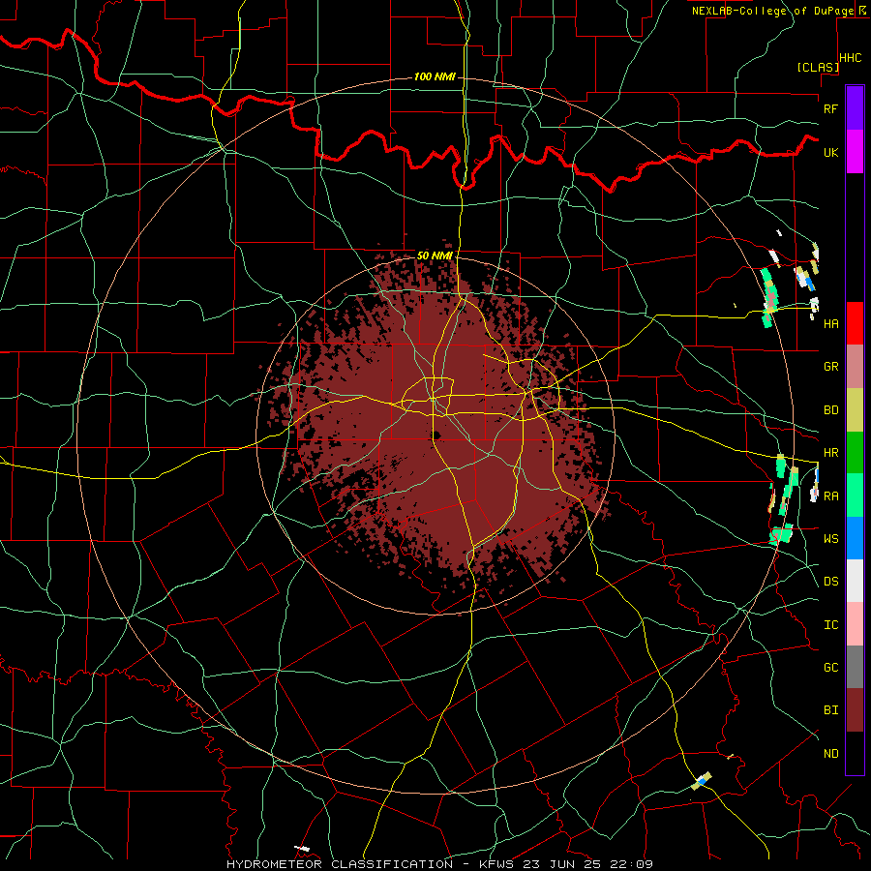Click the RA light green legend swatch

pyautogui.click(x=855, y=496)
